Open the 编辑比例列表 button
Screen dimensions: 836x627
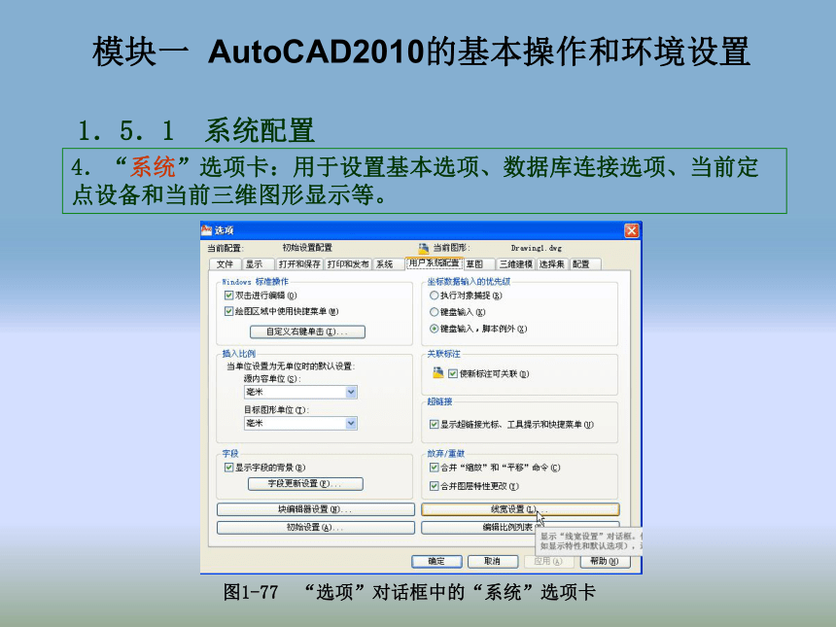(x=520, y=527)
